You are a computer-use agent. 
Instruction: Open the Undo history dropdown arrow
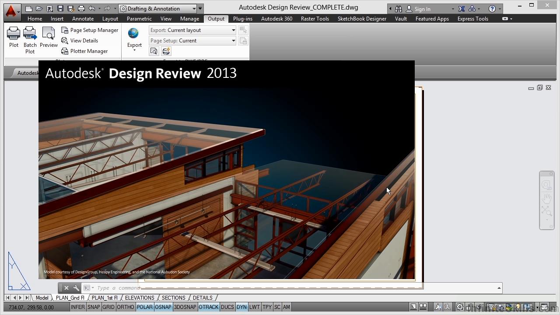(x=99, y=8)
